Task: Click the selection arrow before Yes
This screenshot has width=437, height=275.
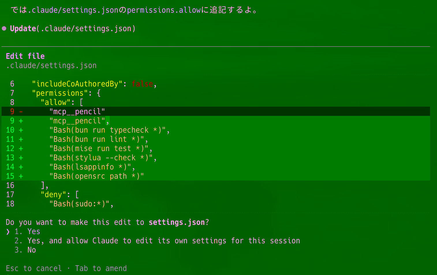Action: point(8,231)
